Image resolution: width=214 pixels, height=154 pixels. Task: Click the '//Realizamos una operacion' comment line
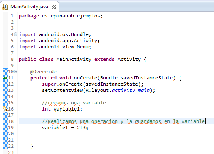[123, 121]
